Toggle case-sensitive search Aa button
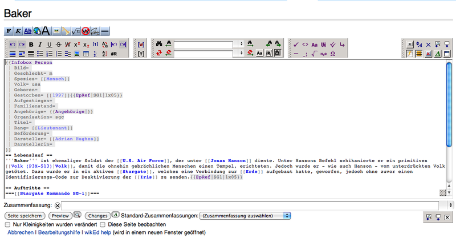 pyautogui.click(x=259, y=54)
